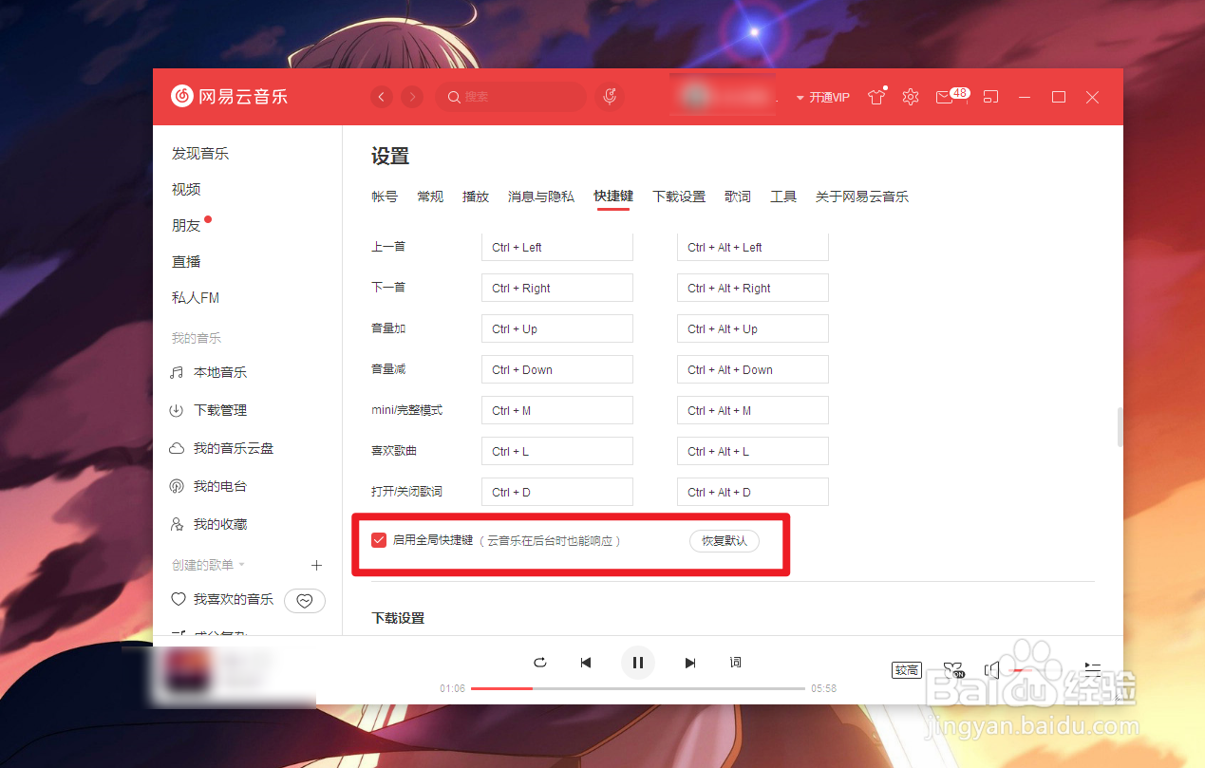The width and height of the screenshot is (1205, 768).
Task: Switch to the 下载设置 tab
Action: pyautogui.click(x=679, y=197)
